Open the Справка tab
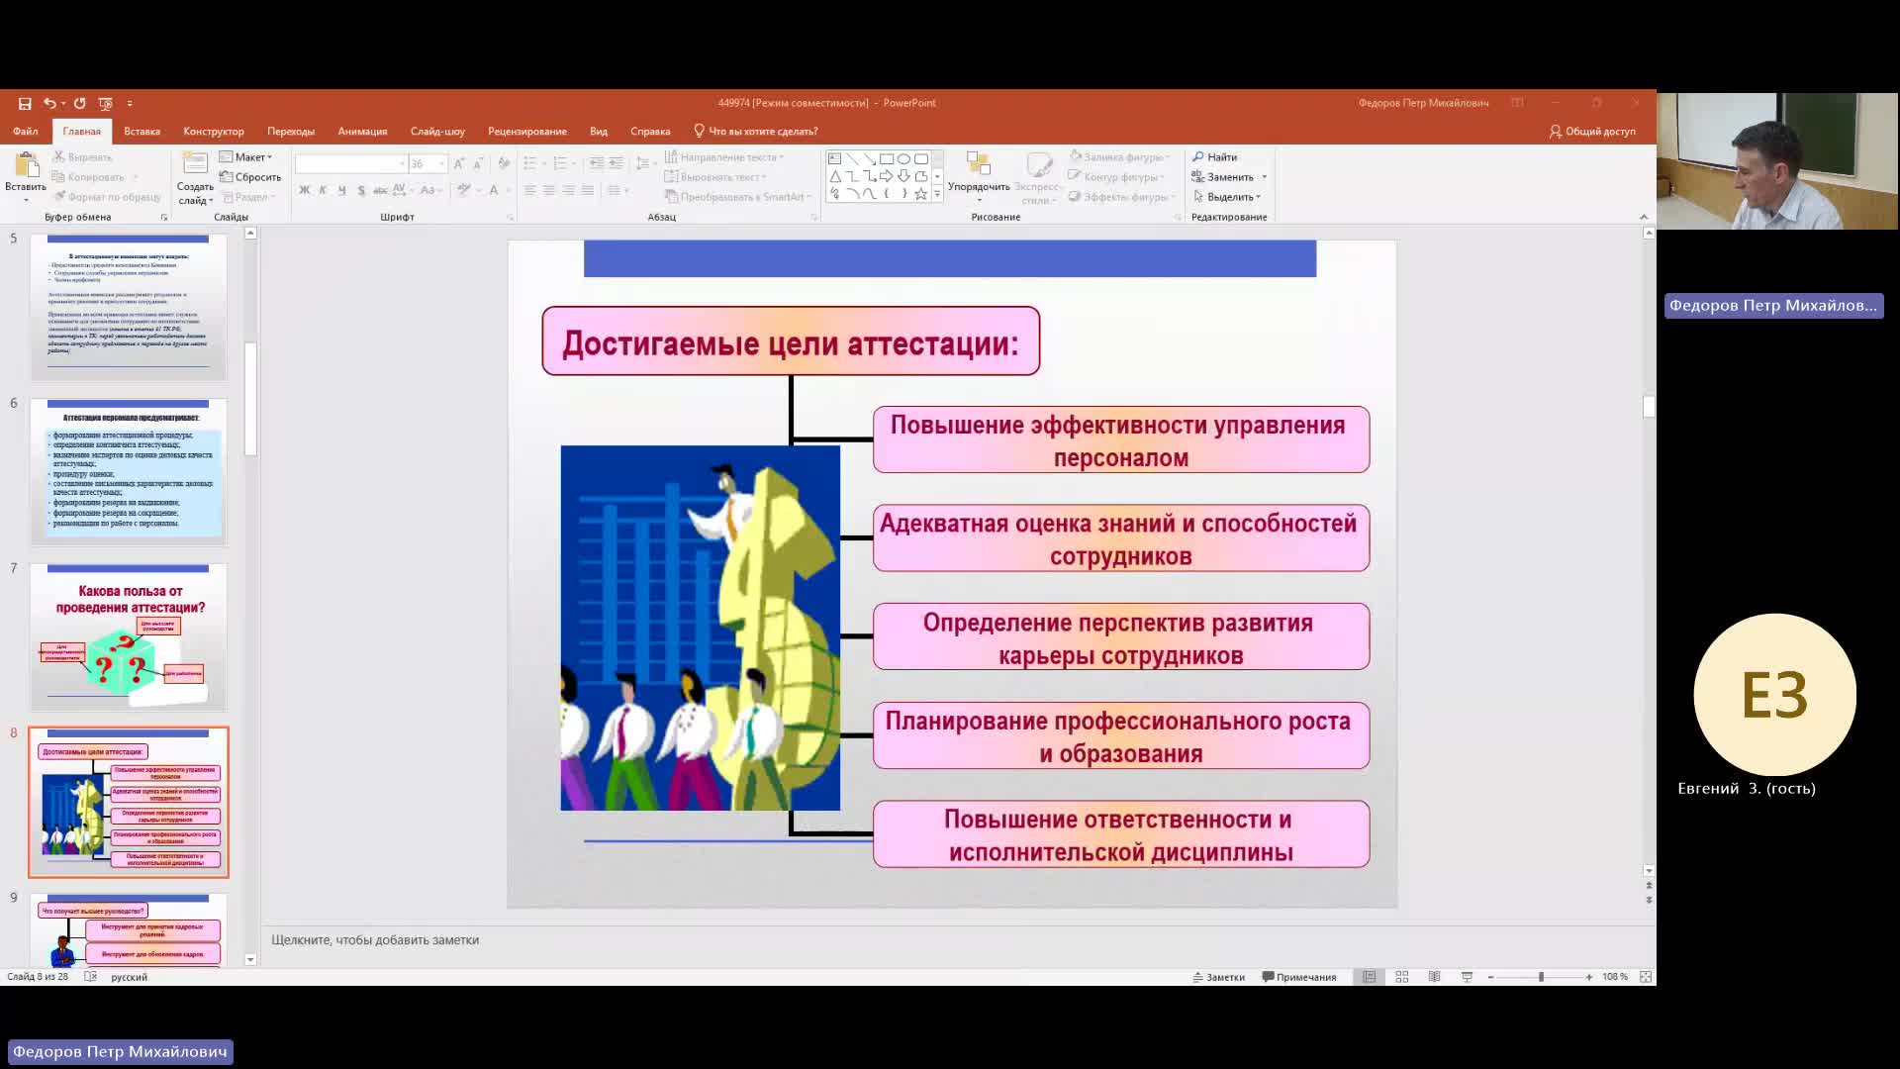The image size is (1900, 1069). pos(650,131)
